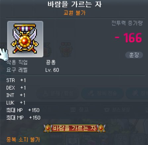The width and height of the screenshot is (148, 145).
Task: Open the 장비 전승 button
Action: tap(102, 94)
